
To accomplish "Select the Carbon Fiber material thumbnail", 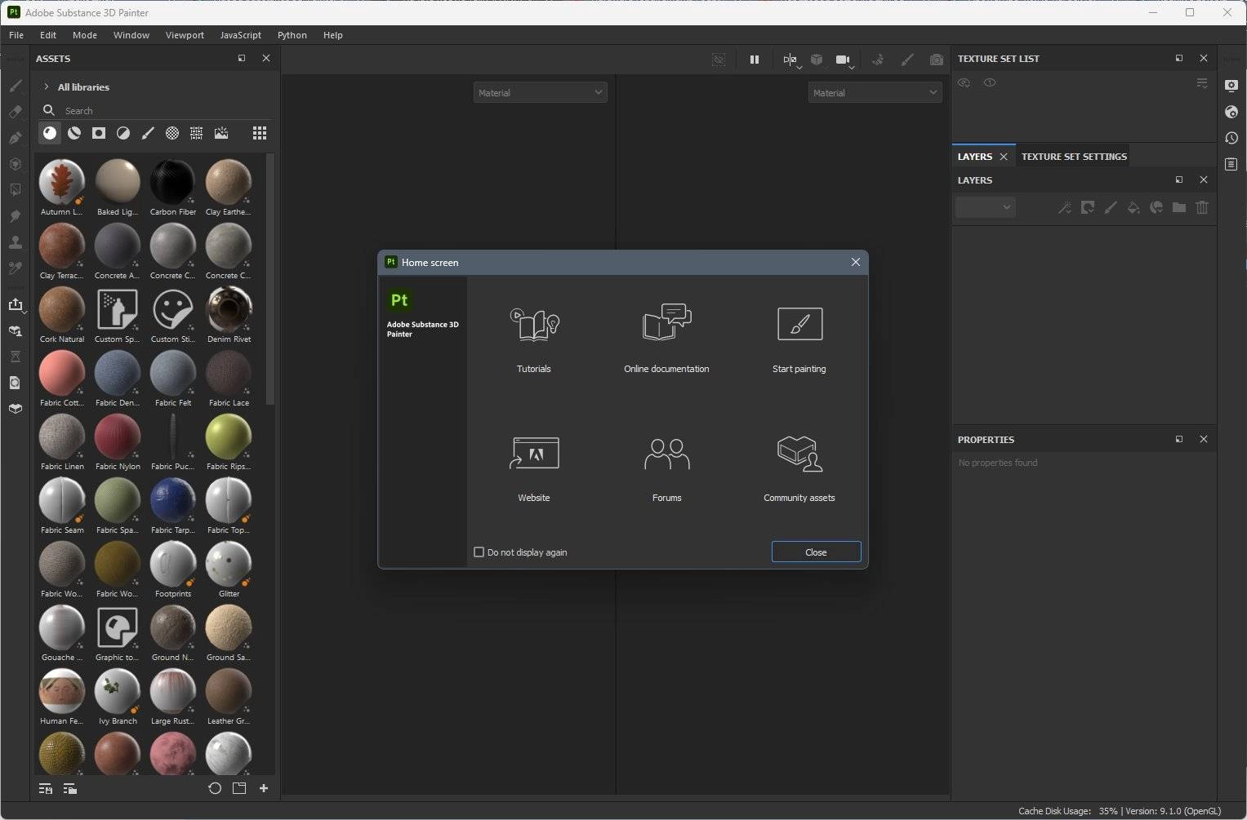I will coord(173,182).
